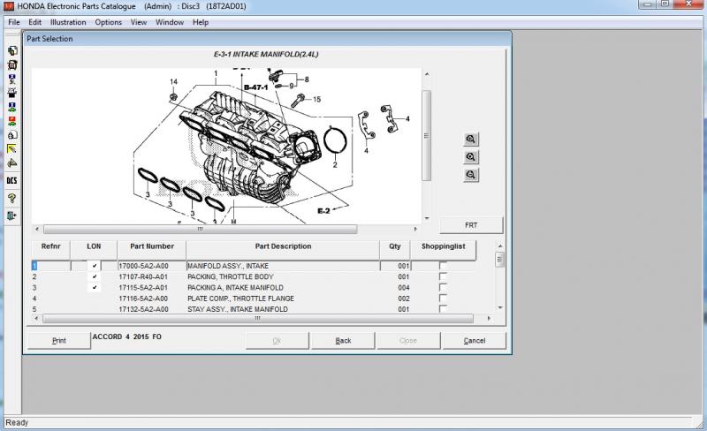Toggle Shoppinglist checkbox for PLATE COMP., THROTTLE FLANGE
707x431 pixels.
(x=443, y=298)
